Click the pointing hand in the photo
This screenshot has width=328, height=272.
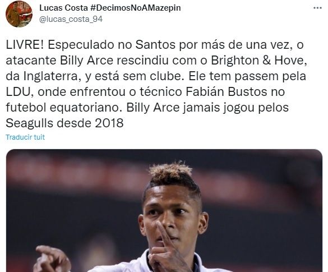click(51, 259)
